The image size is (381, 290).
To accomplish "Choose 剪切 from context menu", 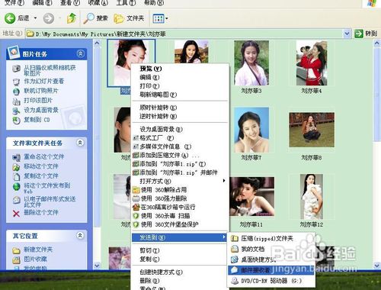I will pyautogui.click(x=180, y=250).
